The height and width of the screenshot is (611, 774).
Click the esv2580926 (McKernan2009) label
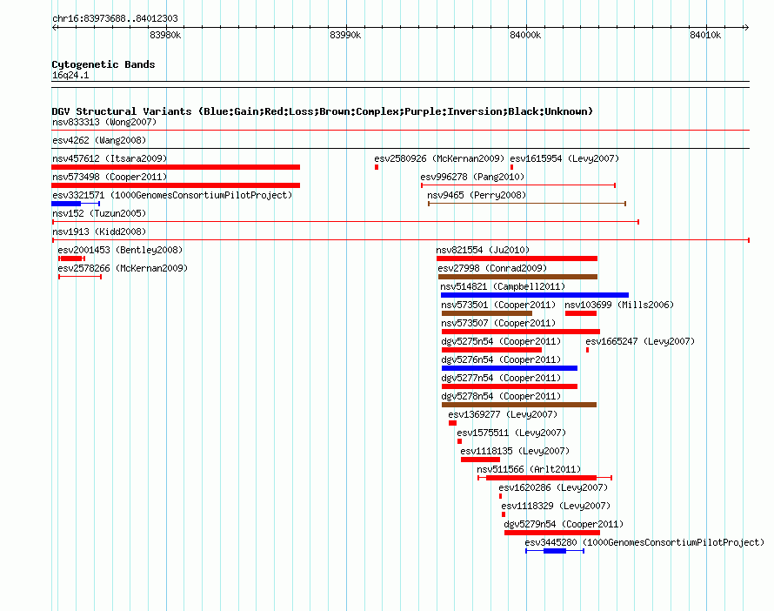pyautogui.click(x=439, y=158)
